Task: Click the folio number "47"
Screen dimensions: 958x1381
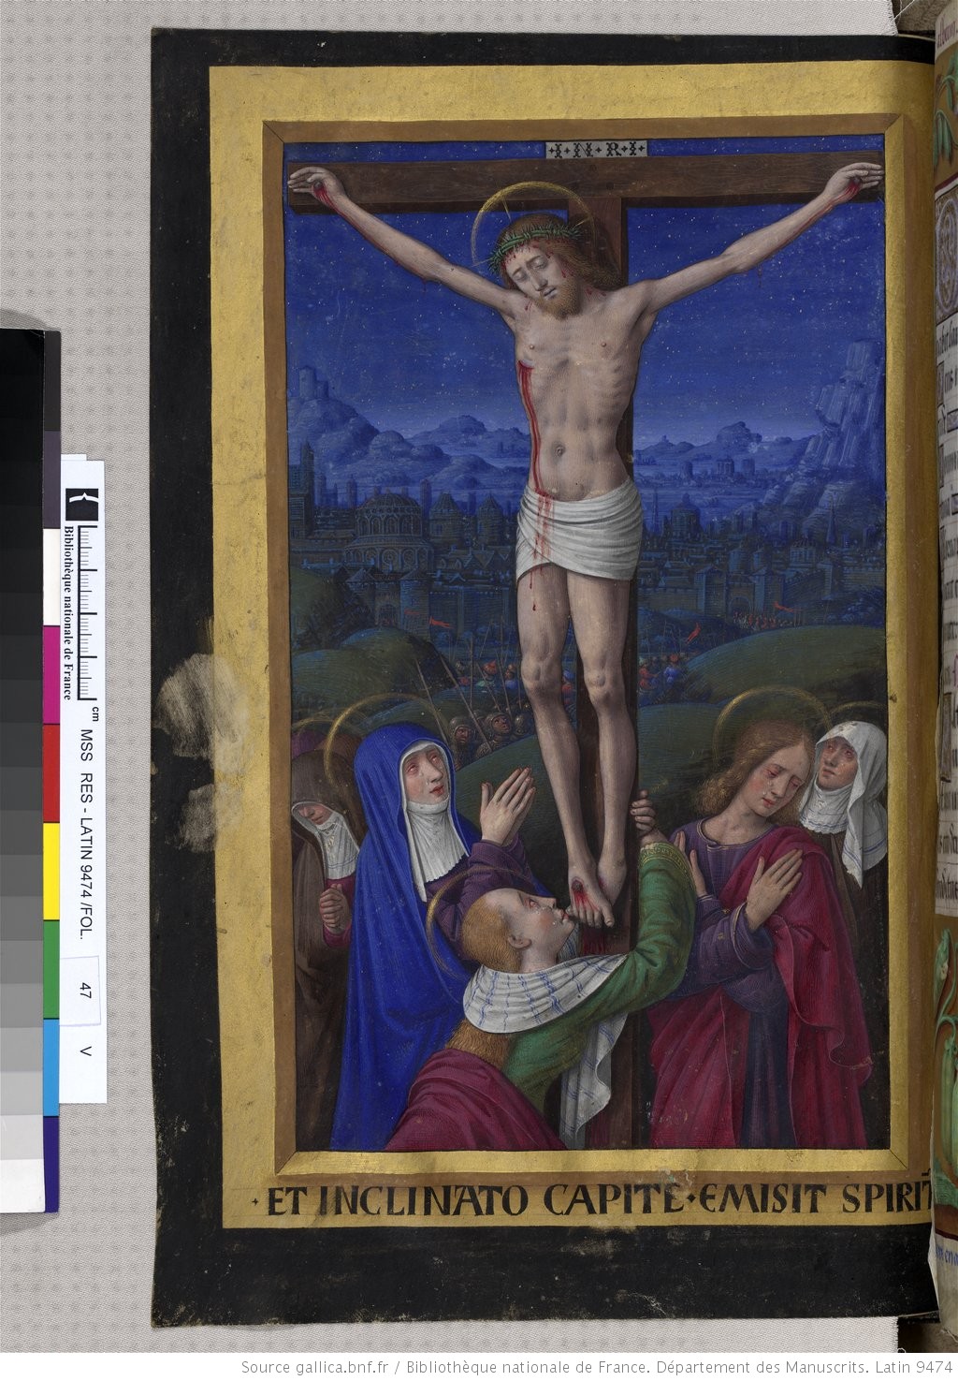Action: [x=86, y=992]
